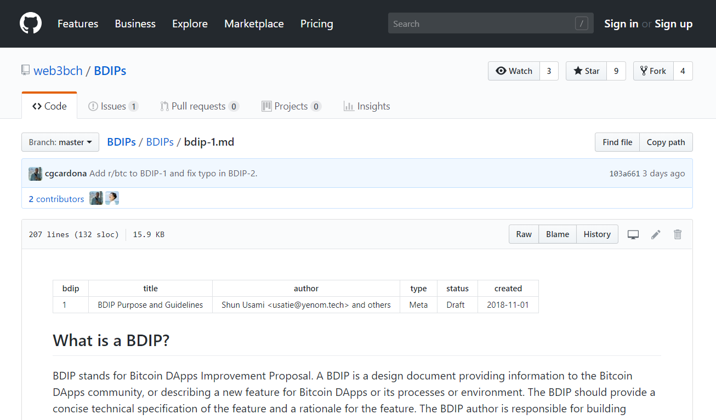Open the GitHub Octocat logo home
This screenshot has height=420, width=716.
31,24
